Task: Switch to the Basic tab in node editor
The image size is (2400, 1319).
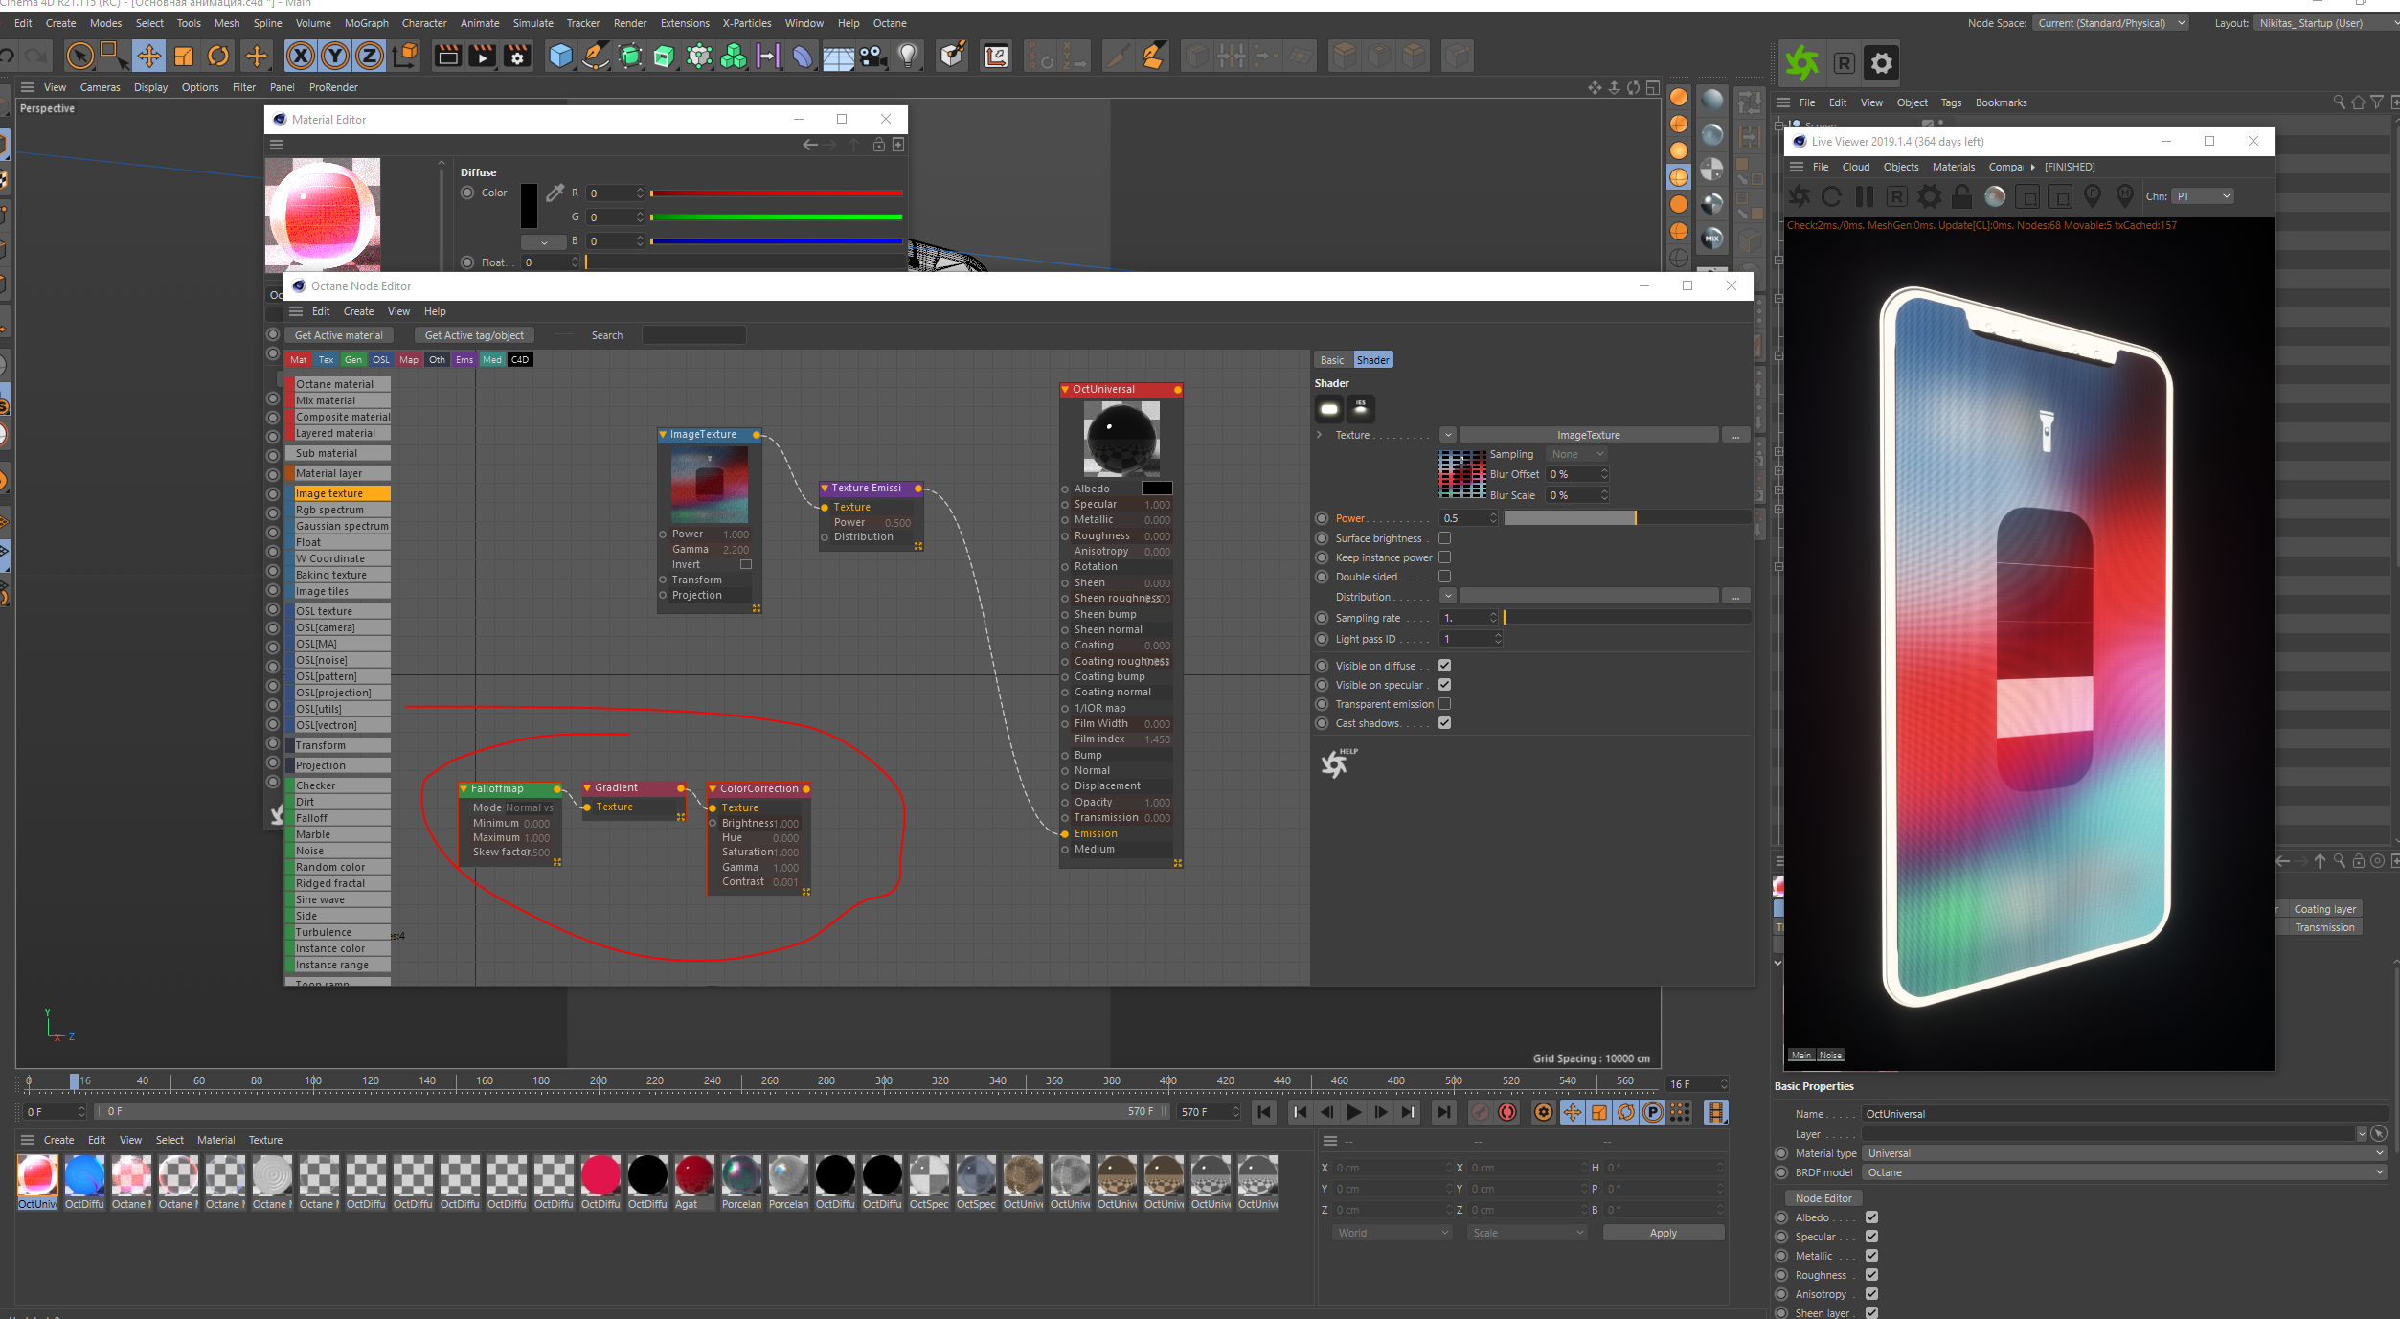Action: point(1331,360)
